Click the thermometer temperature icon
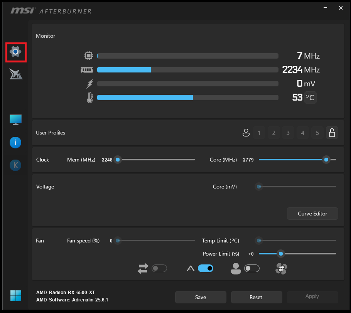The height and width of the screenshot is (313, 351). [x=90, y=98]
